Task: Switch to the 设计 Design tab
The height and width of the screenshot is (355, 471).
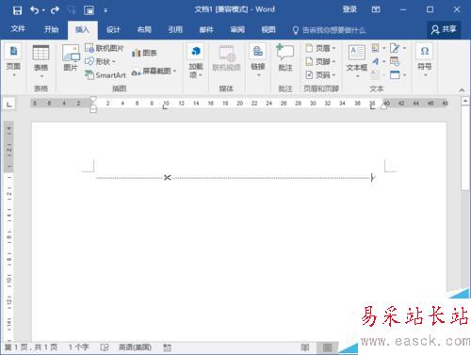Action: 113,29
